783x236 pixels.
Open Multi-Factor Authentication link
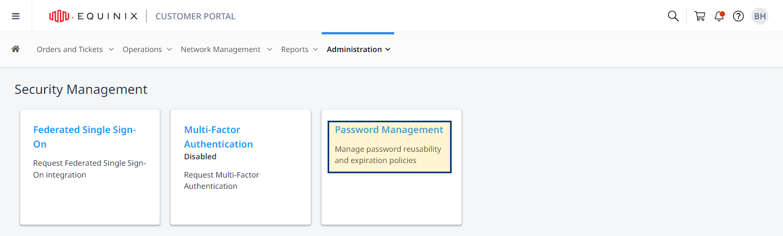219,137
